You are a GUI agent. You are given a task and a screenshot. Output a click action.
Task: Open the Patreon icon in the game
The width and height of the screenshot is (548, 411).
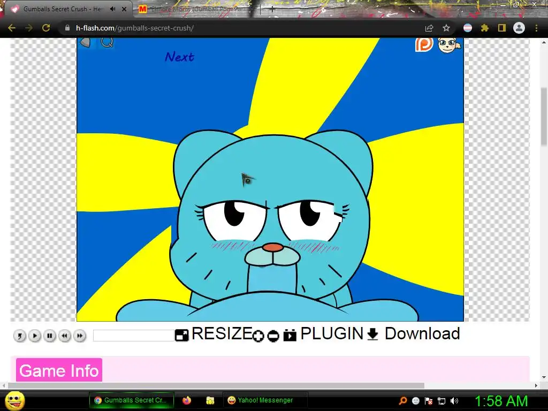tap(424, 44)
